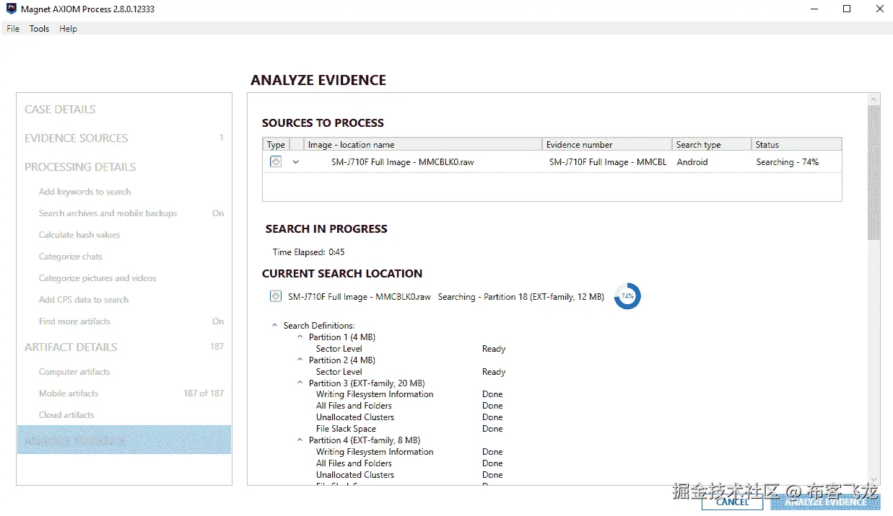This screenshot has height=516, width=893.
Task: Open Computer artifacts option
Action: (x=74, y=372)
